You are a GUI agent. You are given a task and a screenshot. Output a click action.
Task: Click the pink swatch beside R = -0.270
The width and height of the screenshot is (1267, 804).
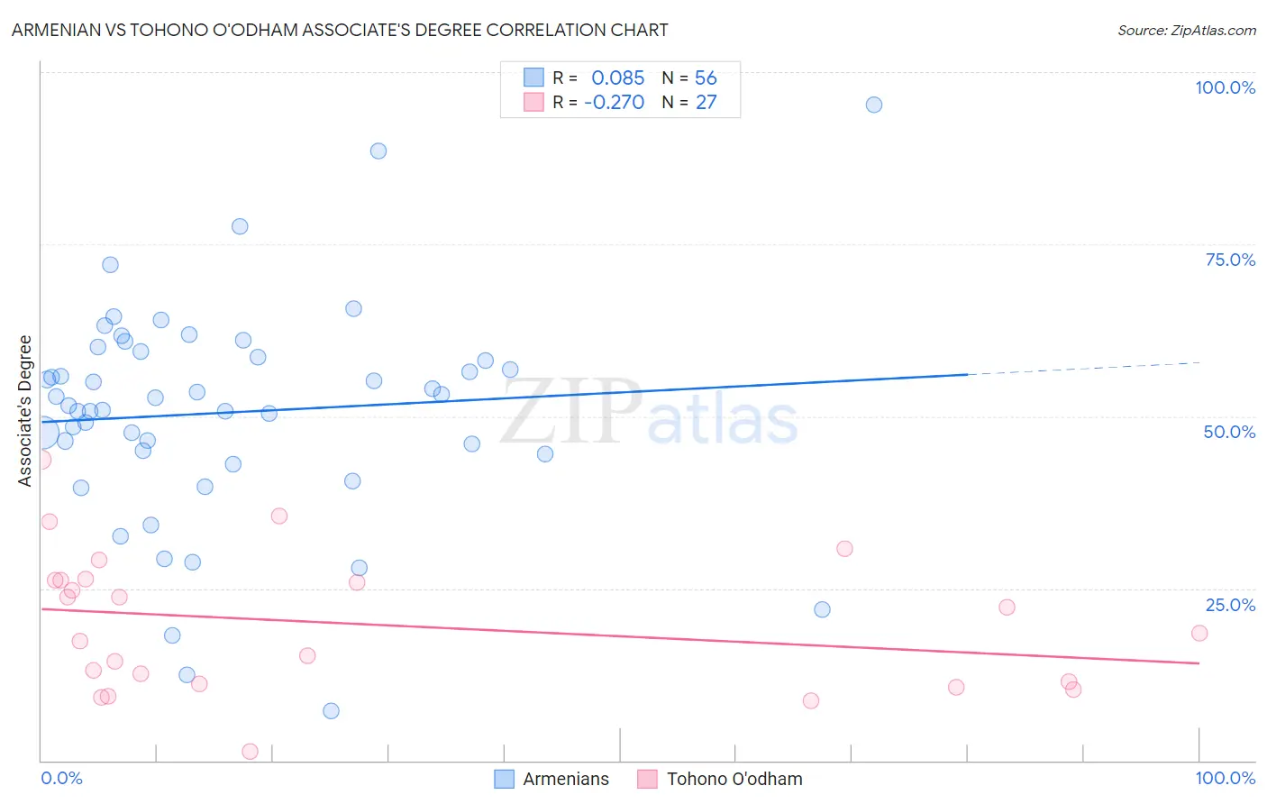533,102
